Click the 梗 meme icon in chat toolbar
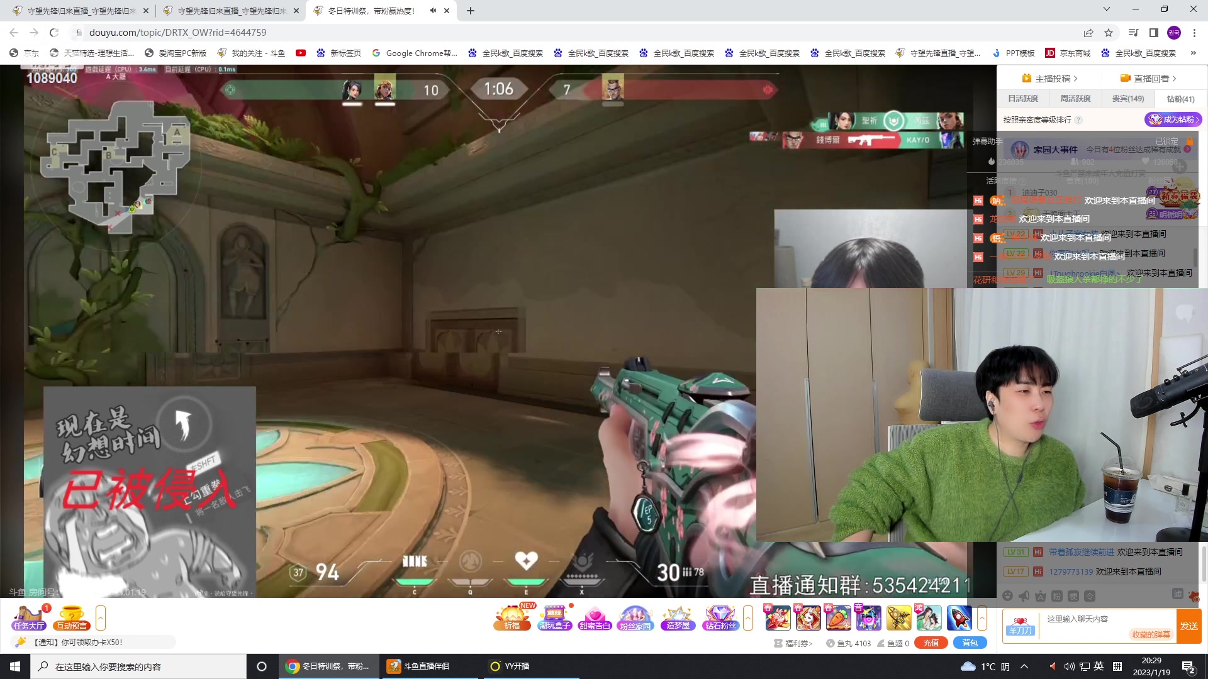The image size is (1208, 679). [x=1073, y=596]
